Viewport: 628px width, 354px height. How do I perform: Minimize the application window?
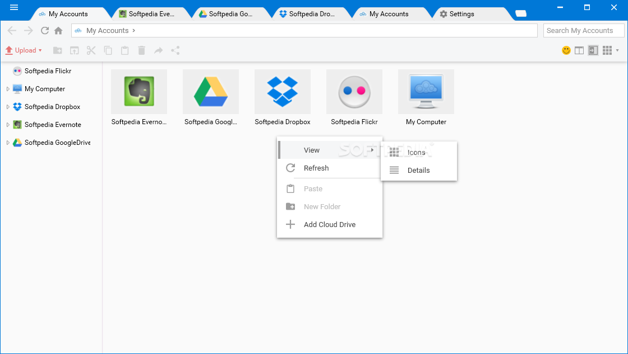click(x=560, y=7)
